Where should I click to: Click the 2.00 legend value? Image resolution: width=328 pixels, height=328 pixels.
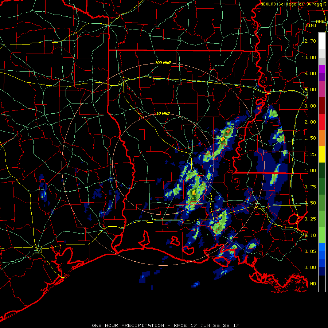coord(310,122)
